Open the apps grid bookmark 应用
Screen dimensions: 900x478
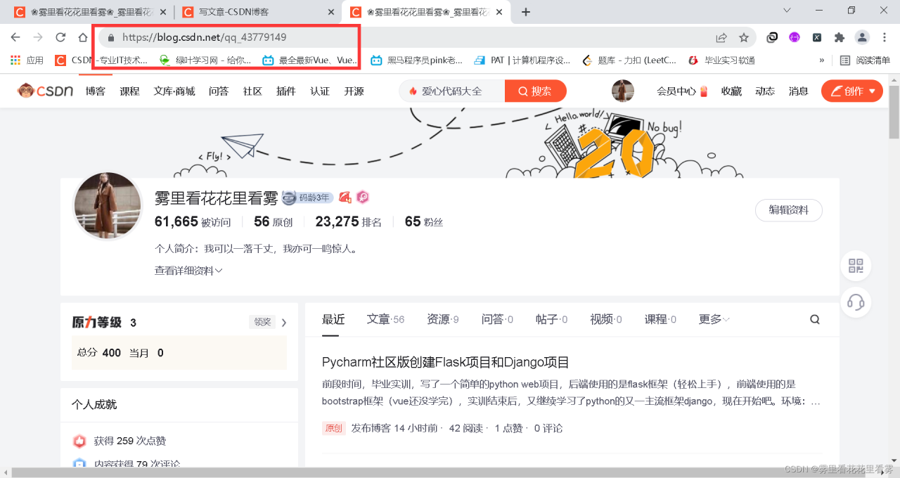point(27,60)
